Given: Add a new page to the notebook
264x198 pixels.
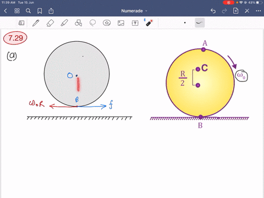Looking at the screenshot, I should click(x=235, y=11).
